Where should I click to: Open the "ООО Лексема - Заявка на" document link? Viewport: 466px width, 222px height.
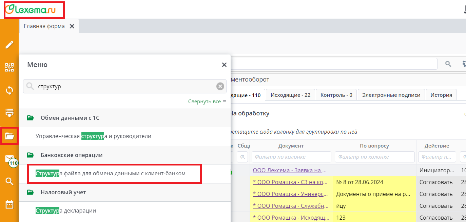290,171
